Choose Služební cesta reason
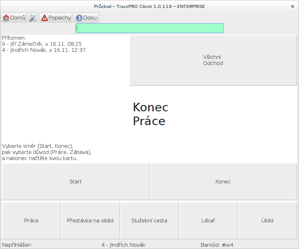 [149, 221]
